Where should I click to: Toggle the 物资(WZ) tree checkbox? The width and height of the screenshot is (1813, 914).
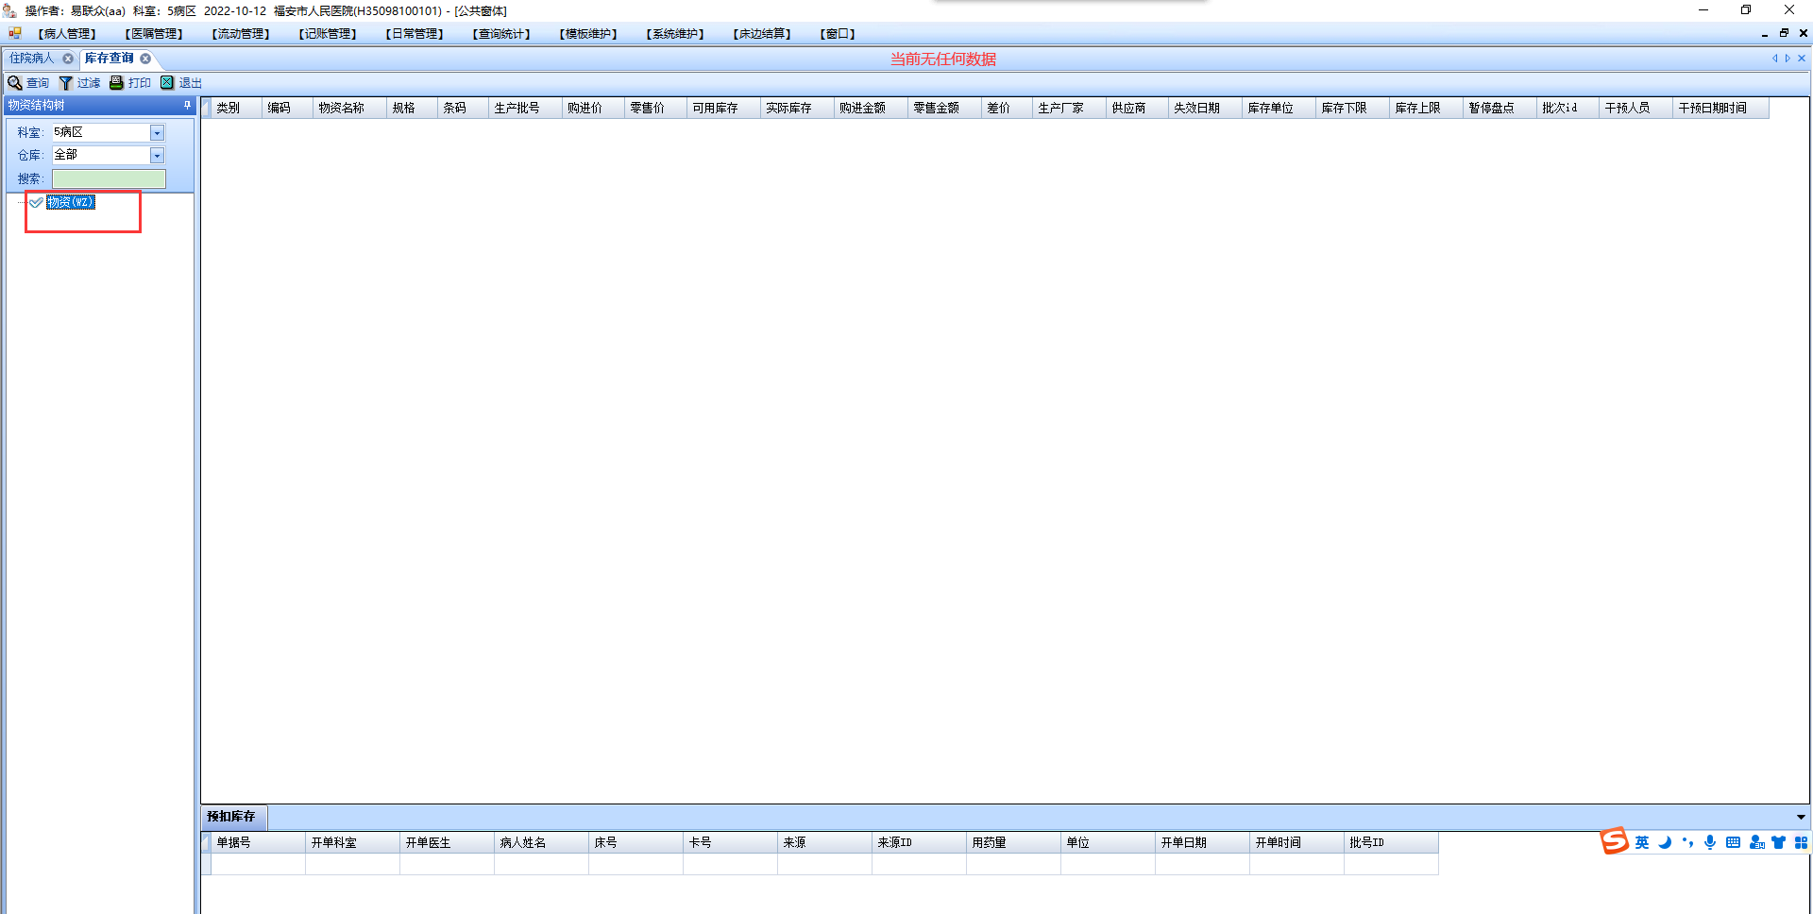click(x=36, y=203)
